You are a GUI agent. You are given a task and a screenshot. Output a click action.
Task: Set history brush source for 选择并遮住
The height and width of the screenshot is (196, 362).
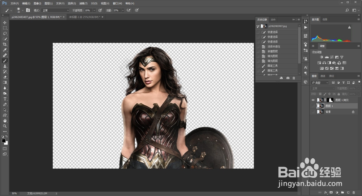(258, 46)
